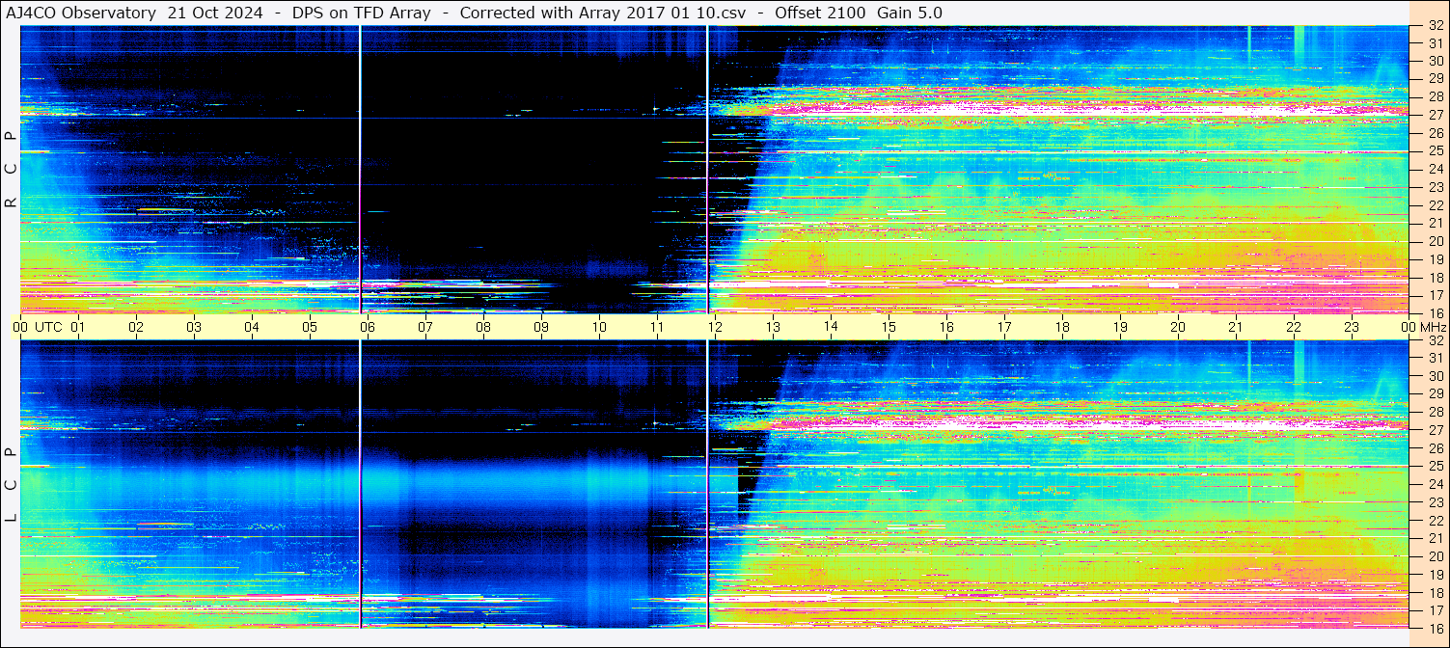The width and height of the screenshot is (1450, 648).
Task: Click the 03 hour UTC tick label
Action: 194,327
